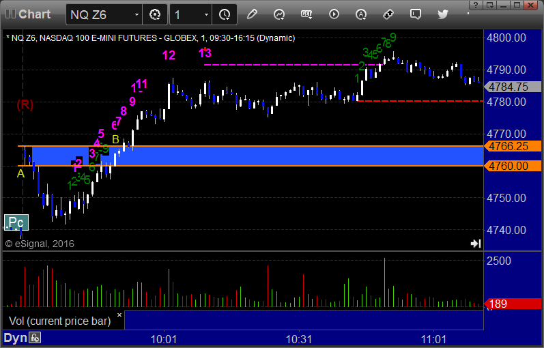
Task: Click the volume value 189 label
Action: pos(513,304)
